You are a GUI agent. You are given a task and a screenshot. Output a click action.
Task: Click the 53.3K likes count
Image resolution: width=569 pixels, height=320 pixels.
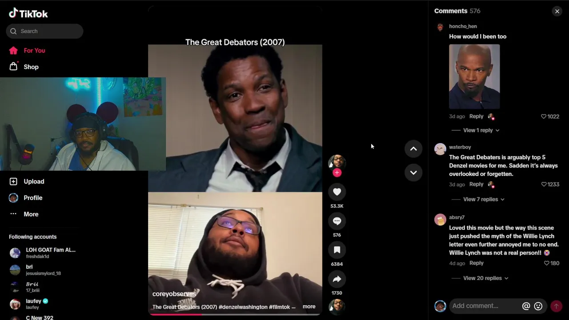point(337,206)
